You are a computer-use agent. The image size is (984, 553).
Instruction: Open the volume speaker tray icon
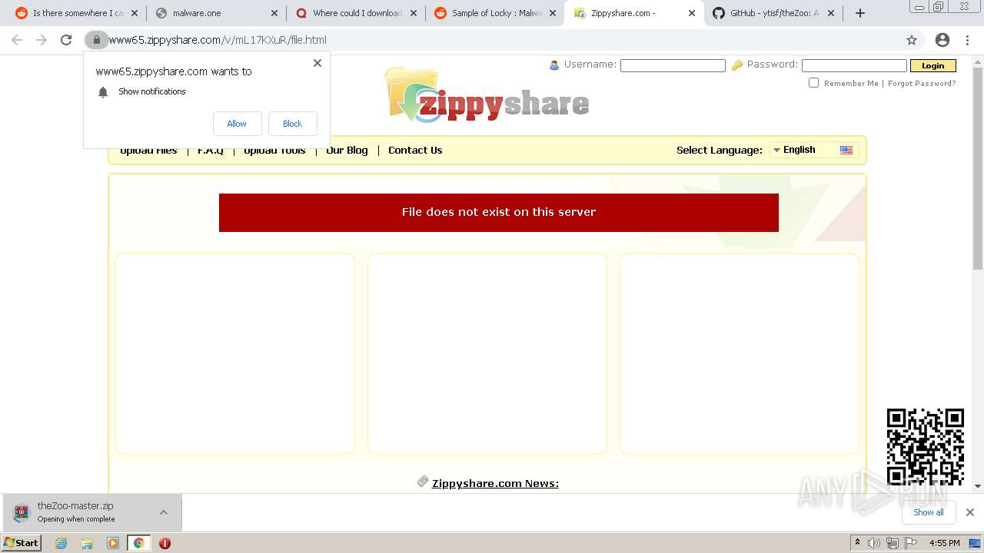click(x=874, y=543)
